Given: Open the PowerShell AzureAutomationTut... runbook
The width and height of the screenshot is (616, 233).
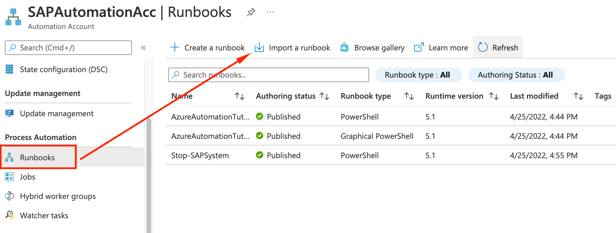Looking at the screenshot, I should (x=210, y=117).
